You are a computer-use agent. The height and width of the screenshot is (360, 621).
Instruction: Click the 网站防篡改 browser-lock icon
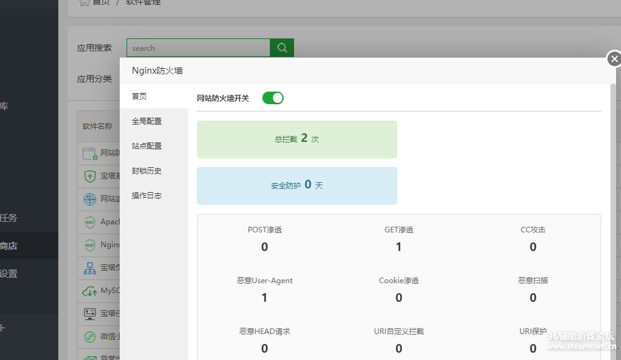click(x=89, y=153)
